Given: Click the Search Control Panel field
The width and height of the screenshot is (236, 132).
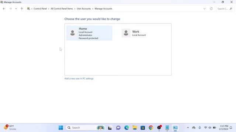Looking at the screenshot, I should click(225, 9).
